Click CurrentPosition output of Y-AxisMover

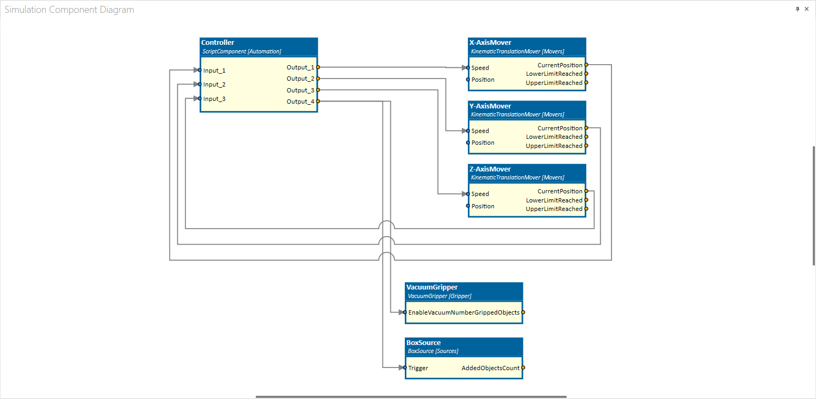tap(586, 128)
